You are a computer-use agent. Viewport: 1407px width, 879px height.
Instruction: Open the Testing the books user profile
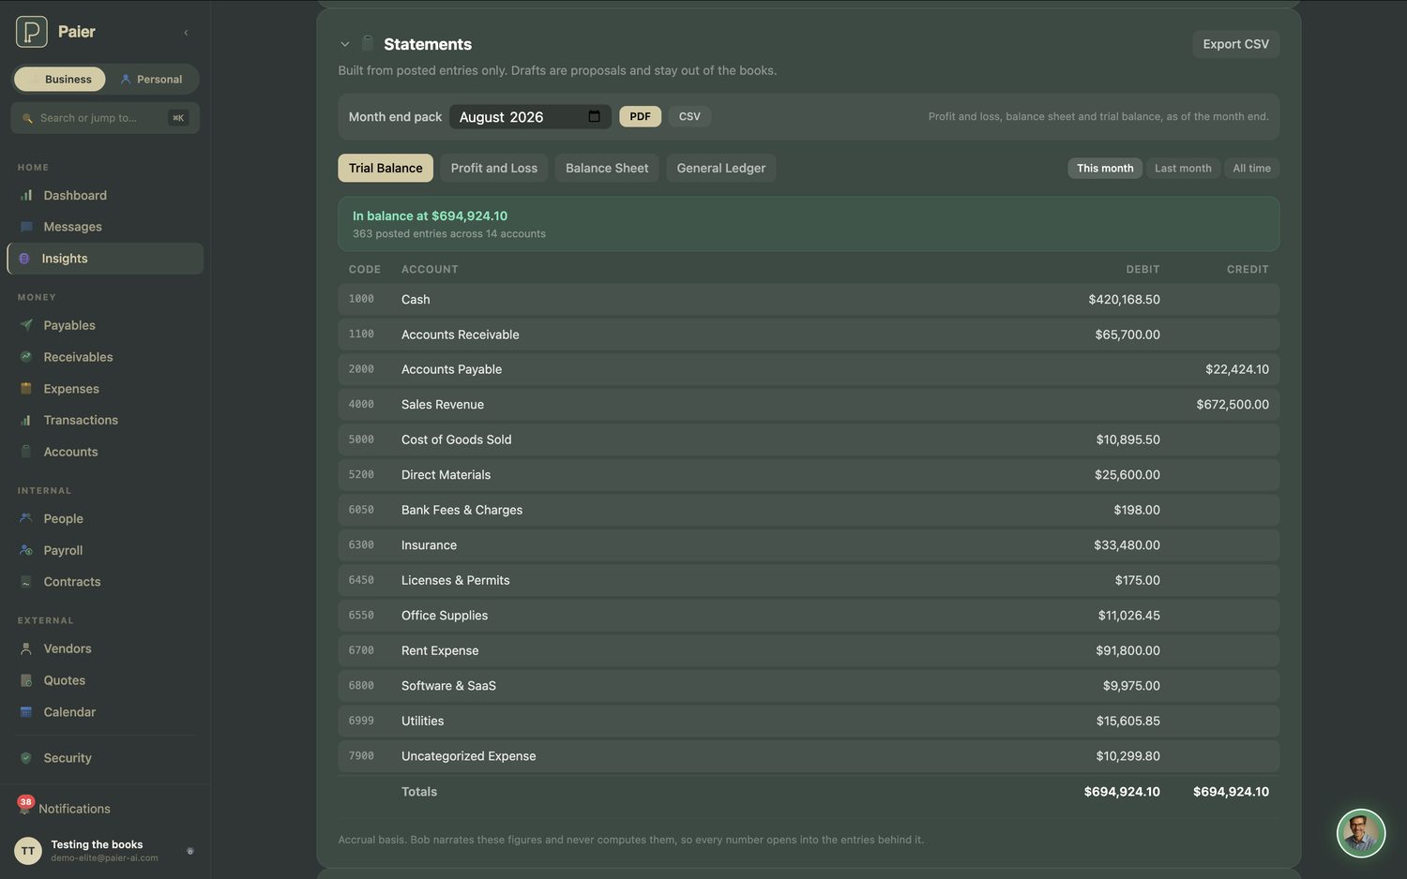coord(104,851)
